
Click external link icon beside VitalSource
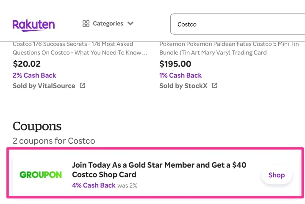(x=83, y=86)
